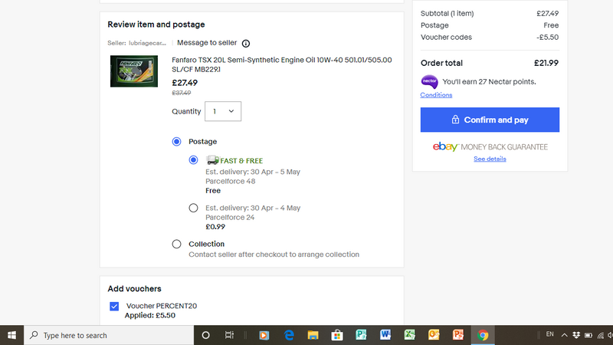Open Cortana from the taskbar

(205, 335)
